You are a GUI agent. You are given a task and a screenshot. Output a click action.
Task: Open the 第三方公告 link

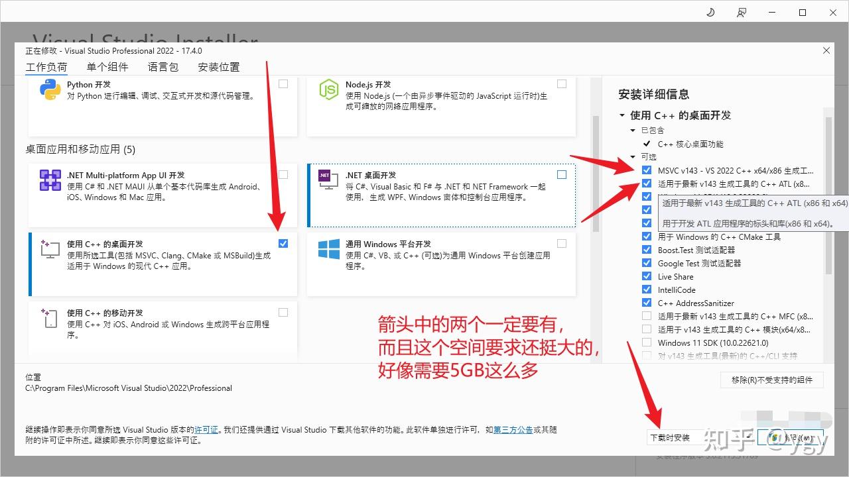coord(513,430)
